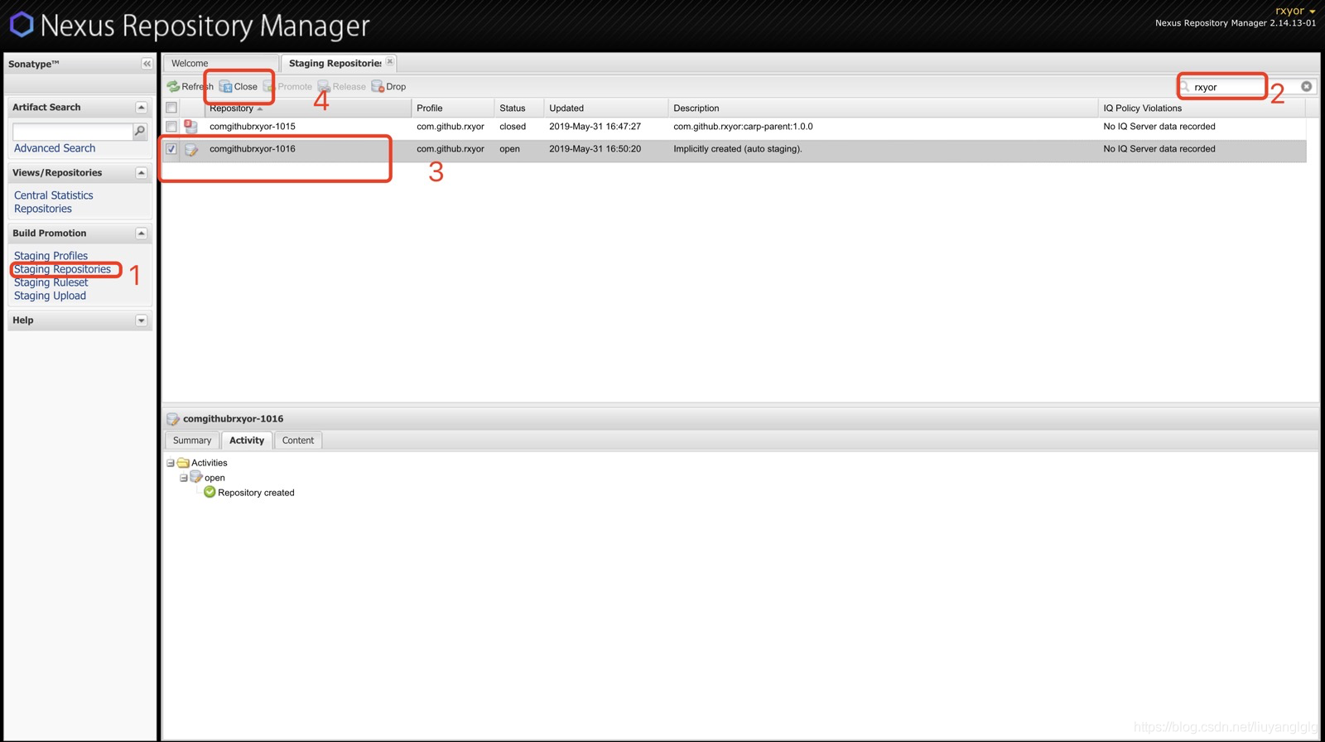Click the closed repository icon for comgithubrxyor-1015

[x=190, y=127]
